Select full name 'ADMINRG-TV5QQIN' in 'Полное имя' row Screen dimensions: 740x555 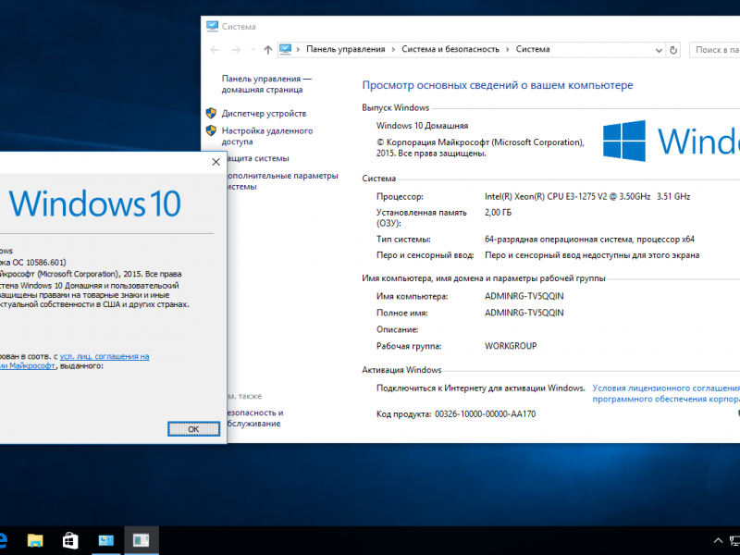coord(524,313)
